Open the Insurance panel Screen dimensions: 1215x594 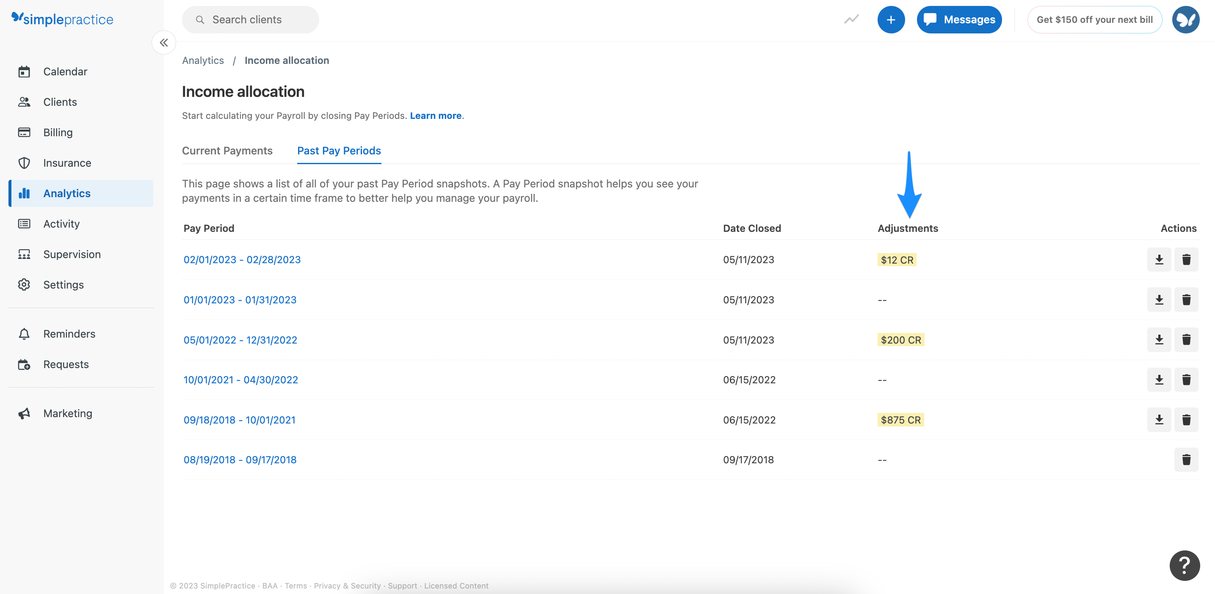(67, 162)
